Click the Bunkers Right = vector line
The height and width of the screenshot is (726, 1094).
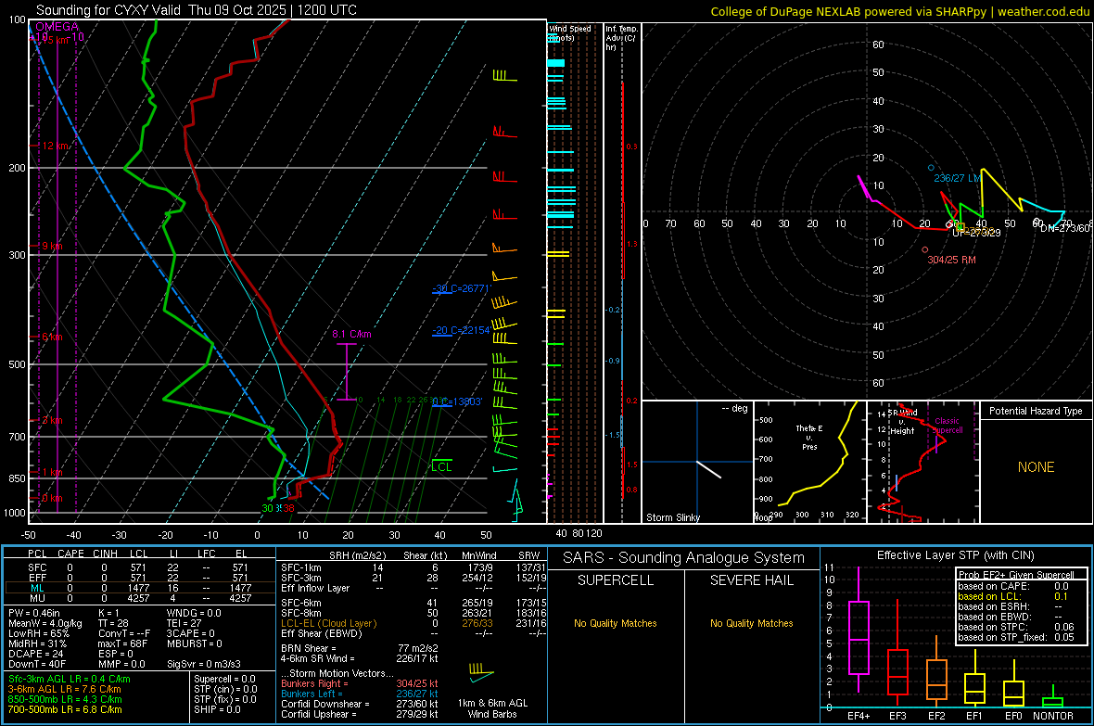(x=360, y=683)
